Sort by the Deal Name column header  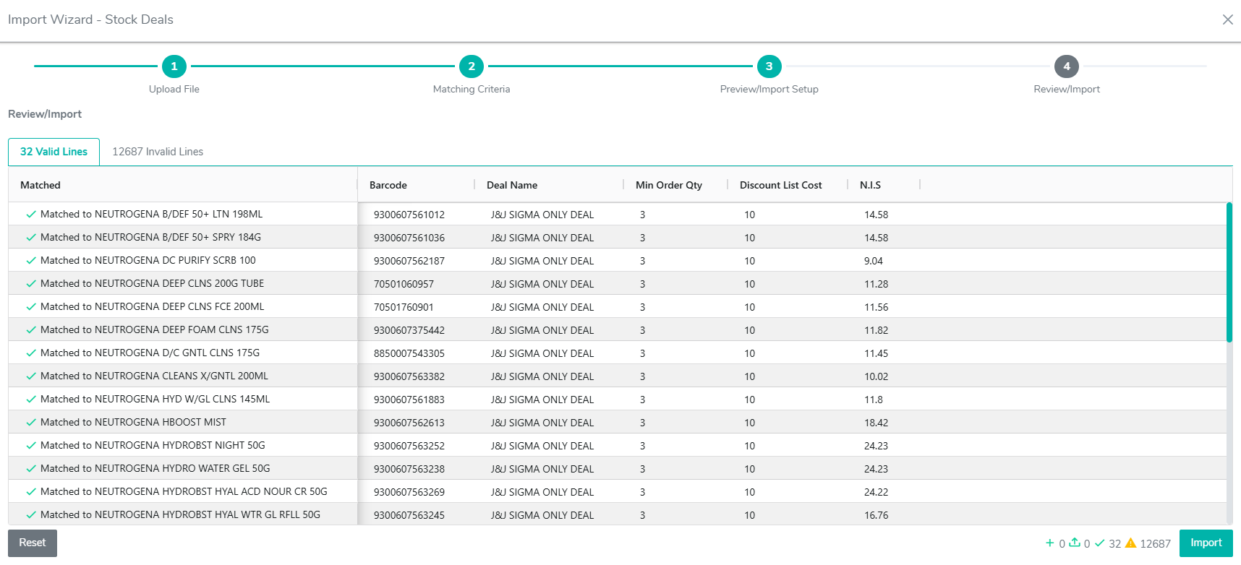pos(512,185)
